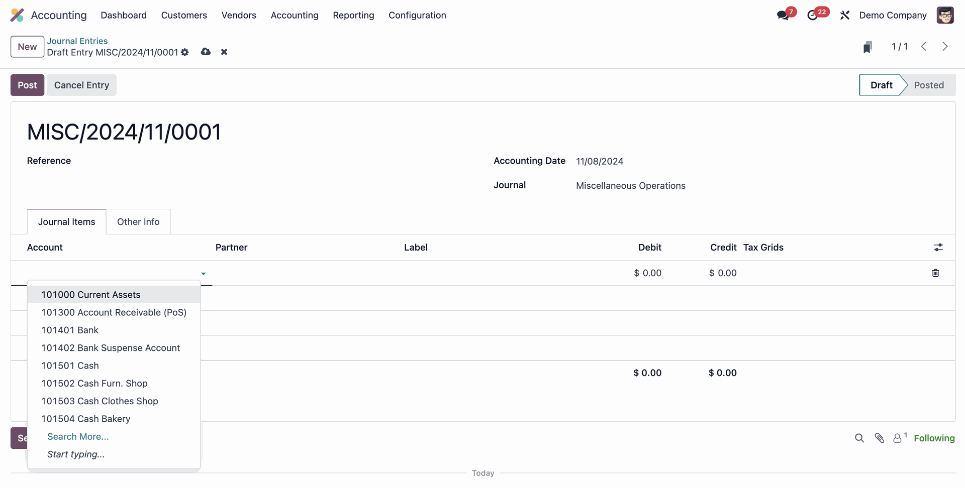
Task: Discard changes using the X icon
Action: (x=224, y=52)
